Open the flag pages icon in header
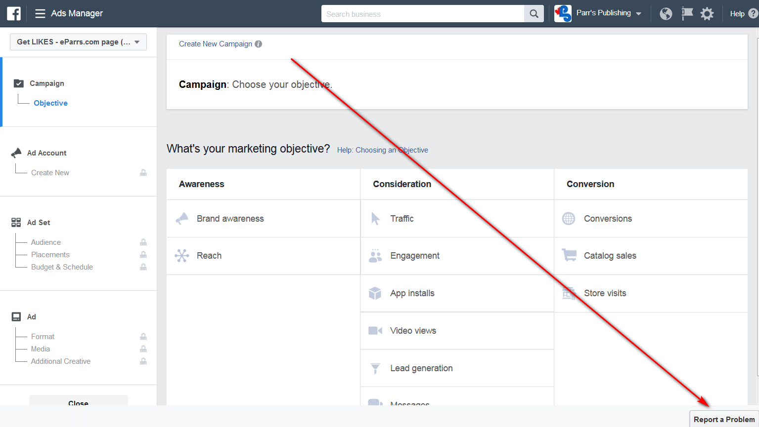The image size is (759, 427). [687, 13]
